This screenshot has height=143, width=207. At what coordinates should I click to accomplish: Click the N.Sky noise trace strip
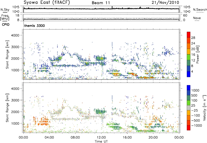(101, 9)
